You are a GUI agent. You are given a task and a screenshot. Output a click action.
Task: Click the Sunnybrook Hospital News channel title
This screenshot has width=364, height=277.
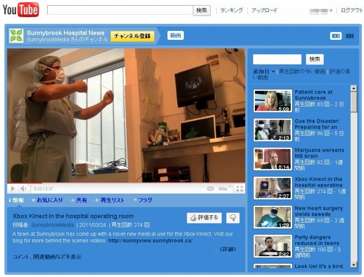(x=65, y=33)
